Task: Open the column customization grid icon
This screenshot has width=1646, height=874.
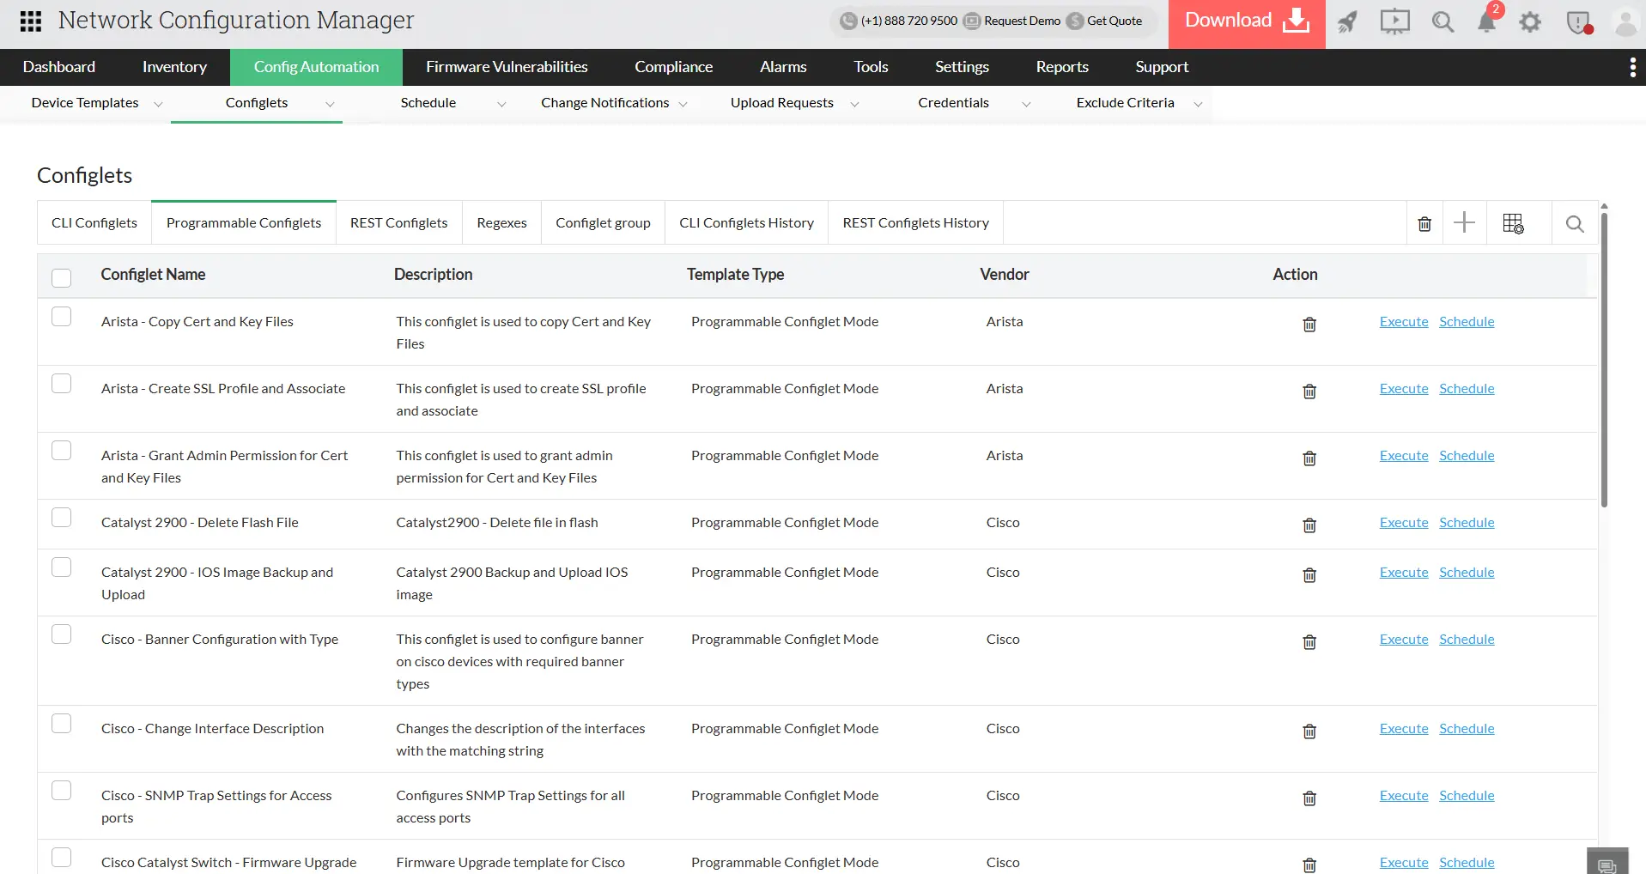Action: tap(1514, 222)
